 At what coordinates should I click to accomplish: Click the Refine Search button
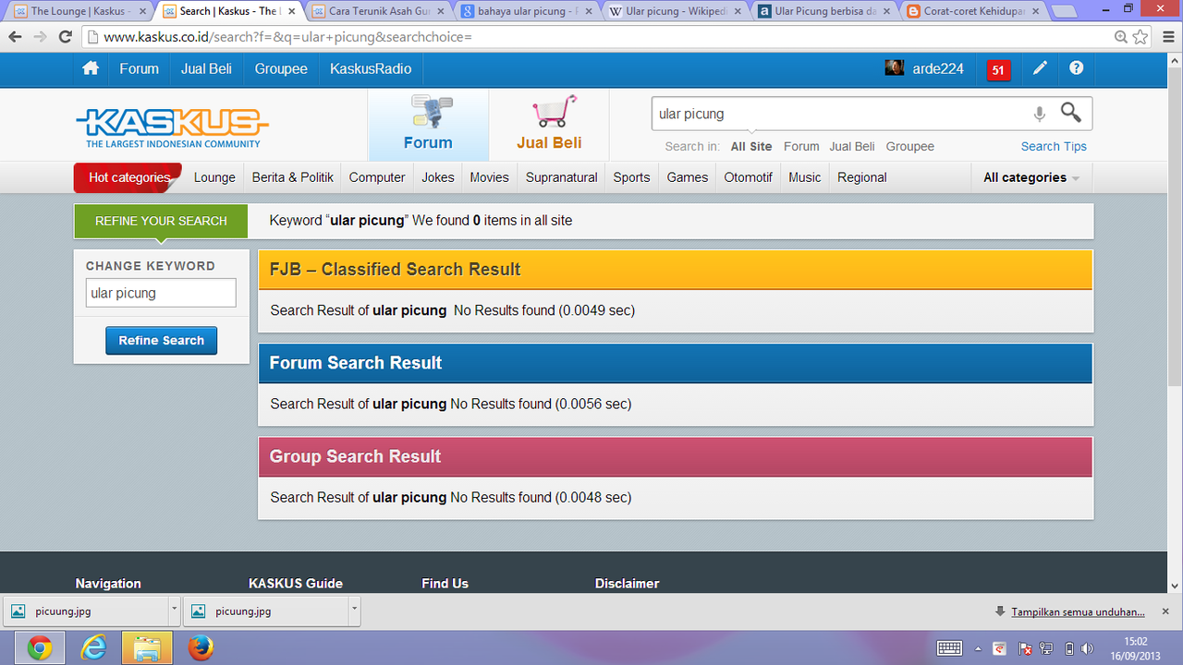tap(162, 340)
